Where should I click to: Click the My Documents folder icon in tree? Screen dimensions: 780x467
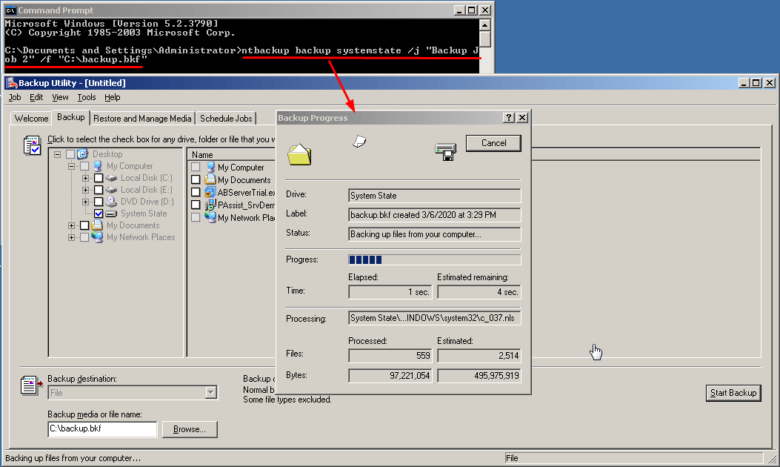click(x=98, y=225)
